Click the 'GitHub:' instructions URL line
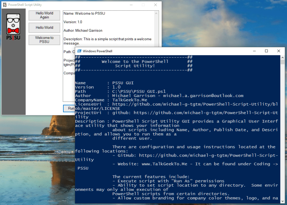 tap(195, 155)
